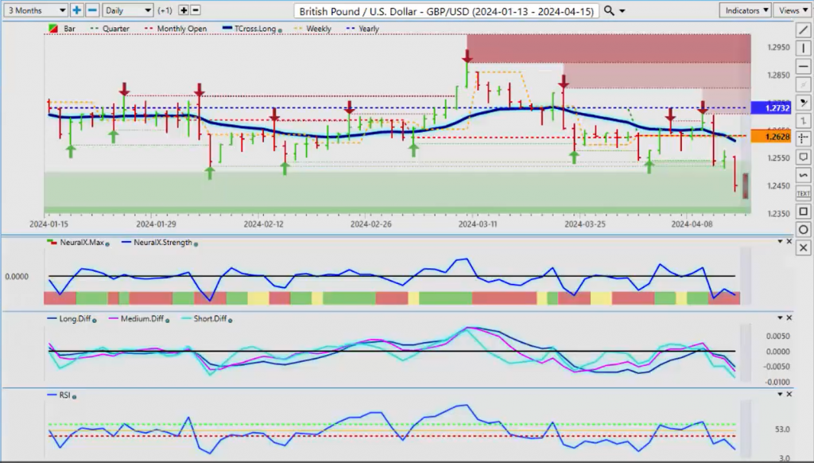Select the rectangle shape tool
The height and width of the screenshot is (463, 814).
tap(803, 212)
